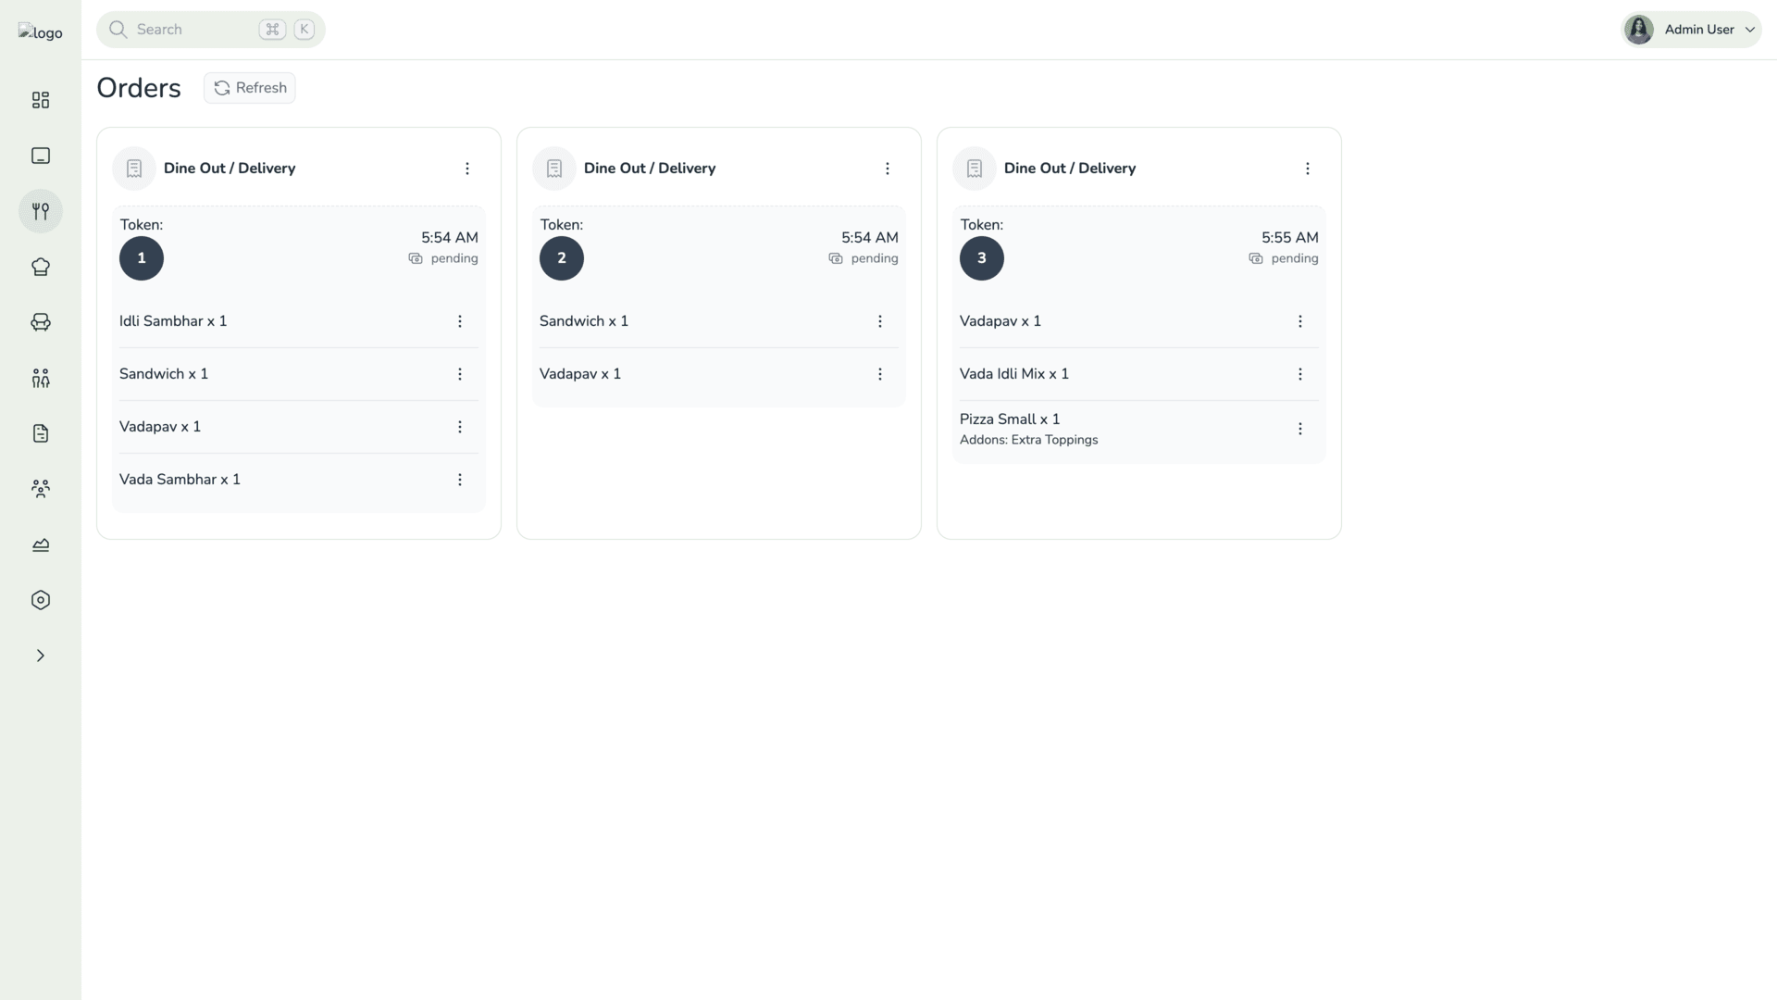Screen dimensions: 1777x1000
Task: Open options menu for token 1 order card
Action: tap(467, 169)
